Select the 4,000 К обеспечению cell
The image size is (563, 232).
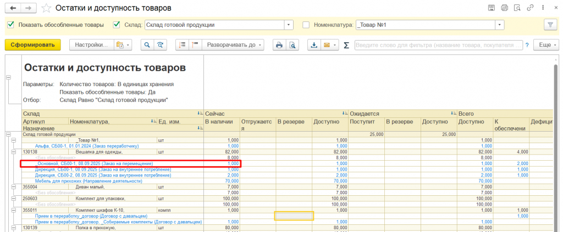point(511,152)
